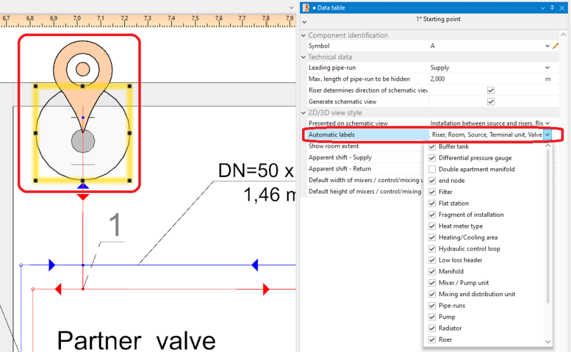Close the Data table panel
The height and width of the screenshot is (352, 571).
(562, 8)
